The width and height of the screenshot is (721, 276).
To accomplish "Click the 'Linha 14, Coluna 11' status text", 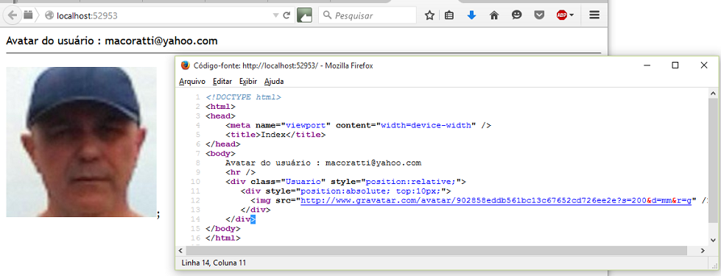I will point(214,263).
